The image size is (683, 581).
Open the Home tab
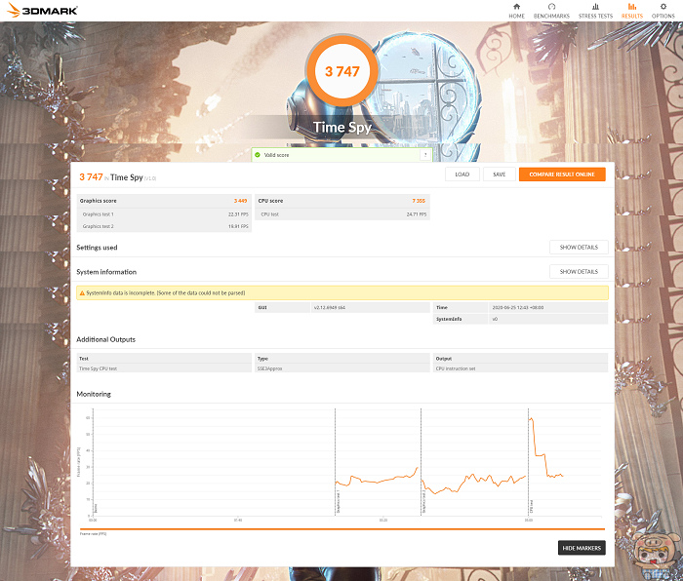(516, 11)
